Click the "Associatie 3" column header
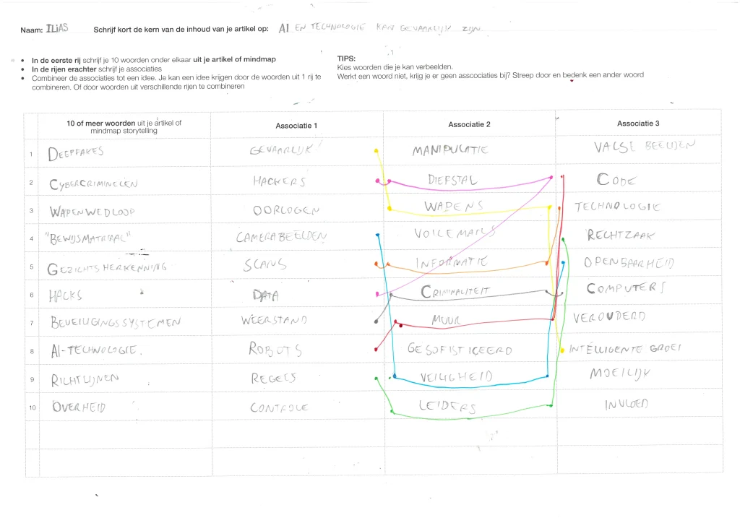Screen dimensions: 740x523 click(x=638, y=123)
